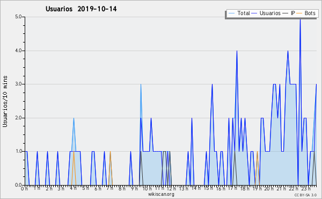Click the '7 h' x-axis label

pos(109,188)
